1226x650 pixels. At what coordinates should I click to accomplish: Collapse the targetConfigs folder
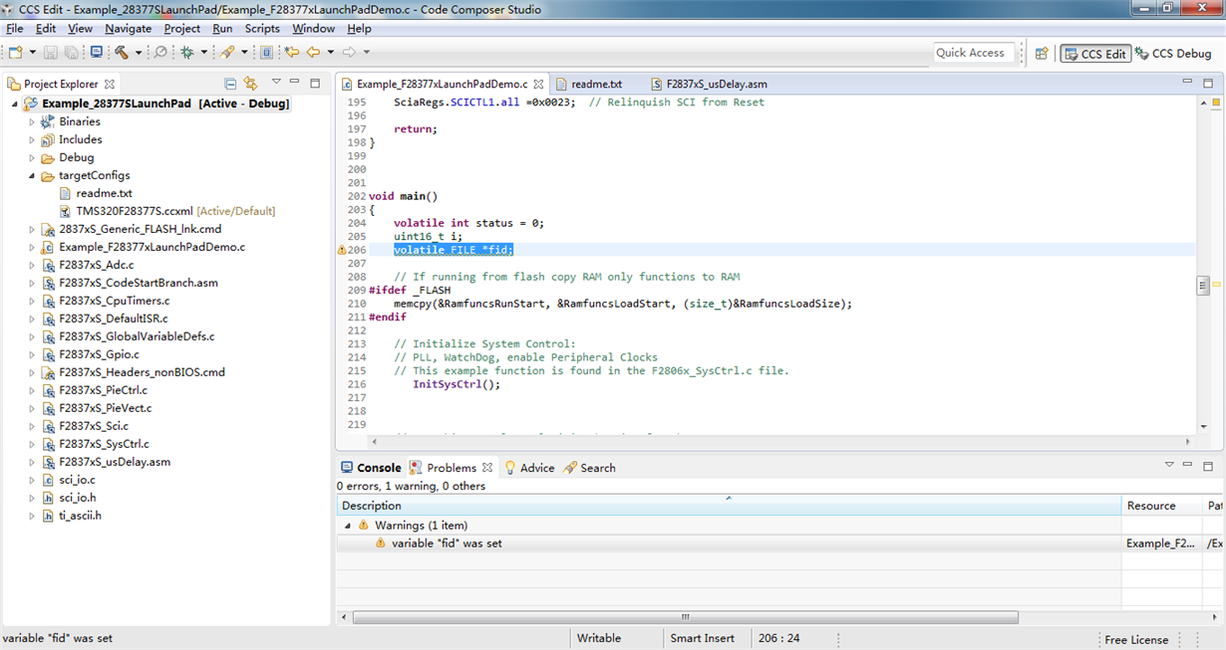click(32, 176)
